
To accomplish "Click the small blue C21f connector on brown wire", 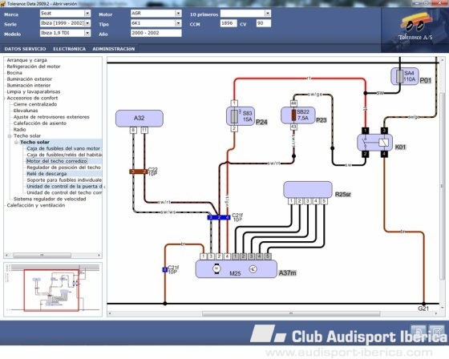I will pyautogui.click(x=164, y=269).
